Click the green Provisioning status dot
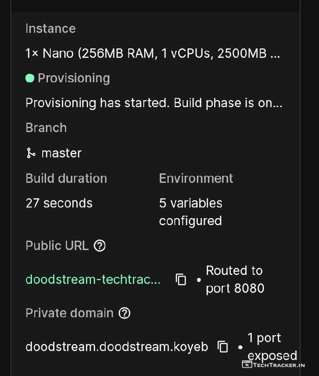Image resolution: width=319 pixels, height=376 pixels. (30, 78)
